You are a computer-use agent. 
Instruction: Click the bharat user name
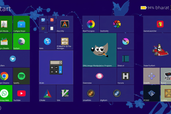pyautogui.click(x=162, y=8)
